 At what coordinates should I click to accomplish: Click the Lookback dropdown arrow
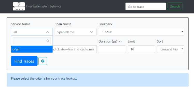click(x=182, y=32)
